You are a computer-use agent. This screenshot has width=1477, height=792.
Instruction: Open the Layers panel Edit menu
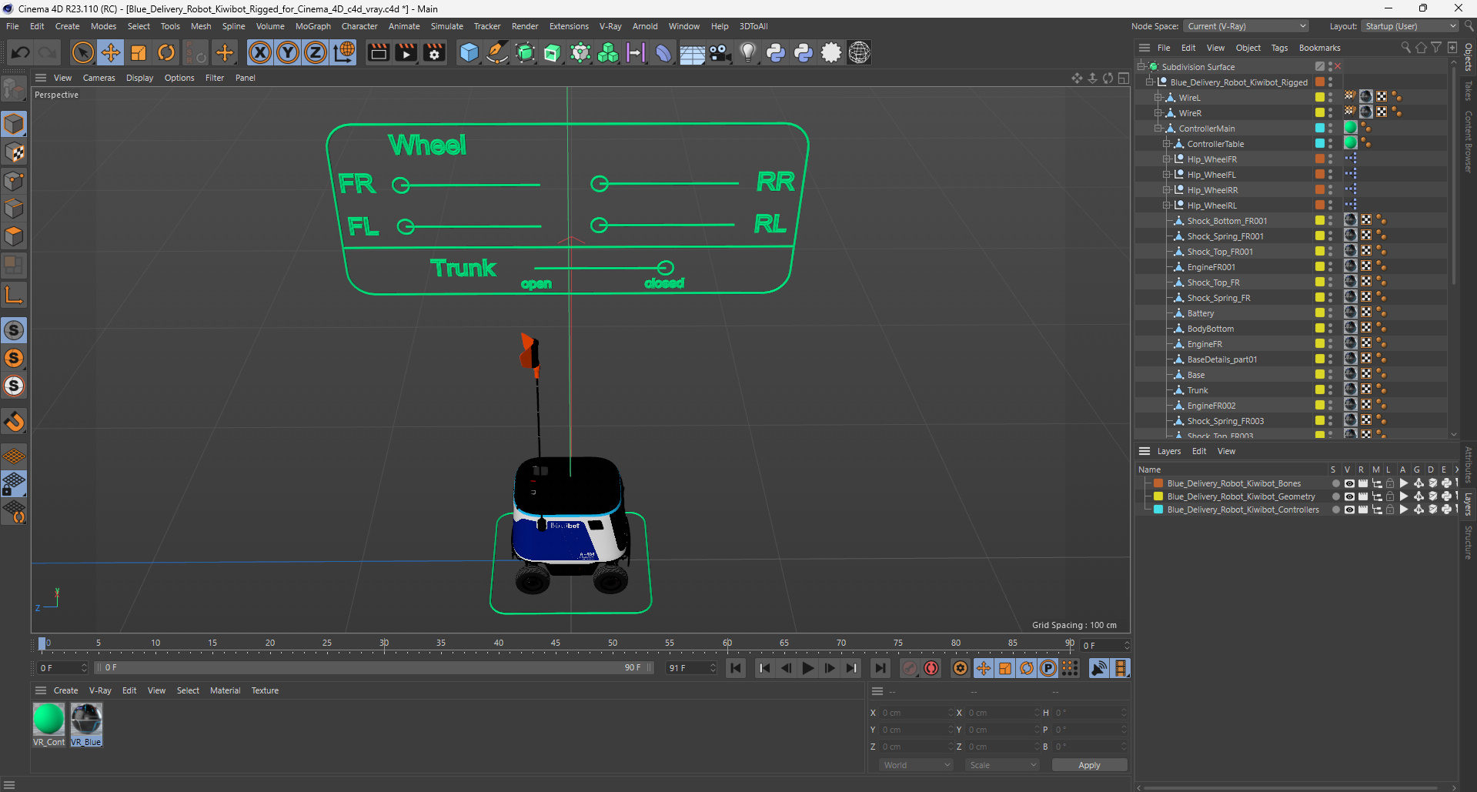coord(1199,451)
